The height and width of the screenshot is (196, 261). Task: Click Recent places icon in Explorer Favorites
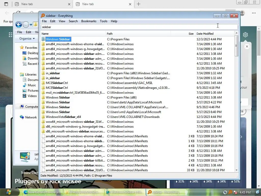24,64
